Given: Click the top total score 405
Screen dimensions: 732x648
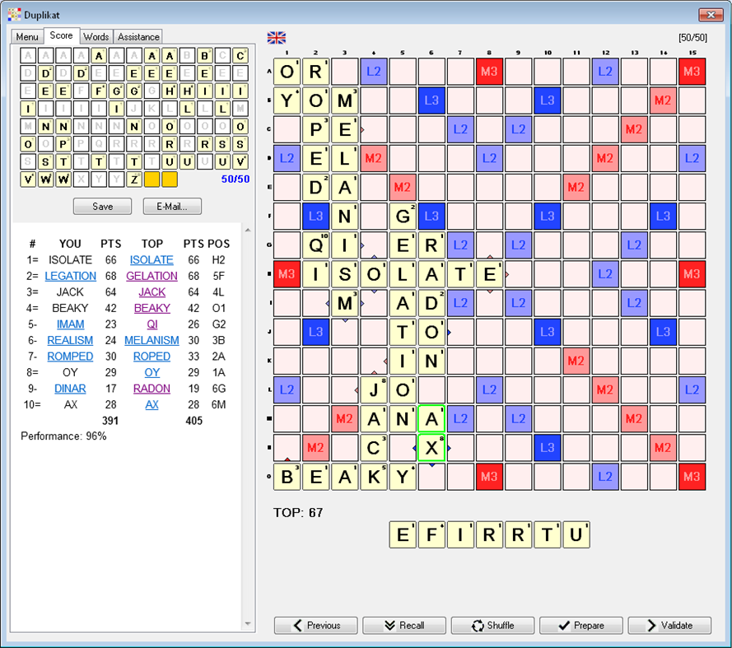Looking at the screenshot, I should [193, 421].
